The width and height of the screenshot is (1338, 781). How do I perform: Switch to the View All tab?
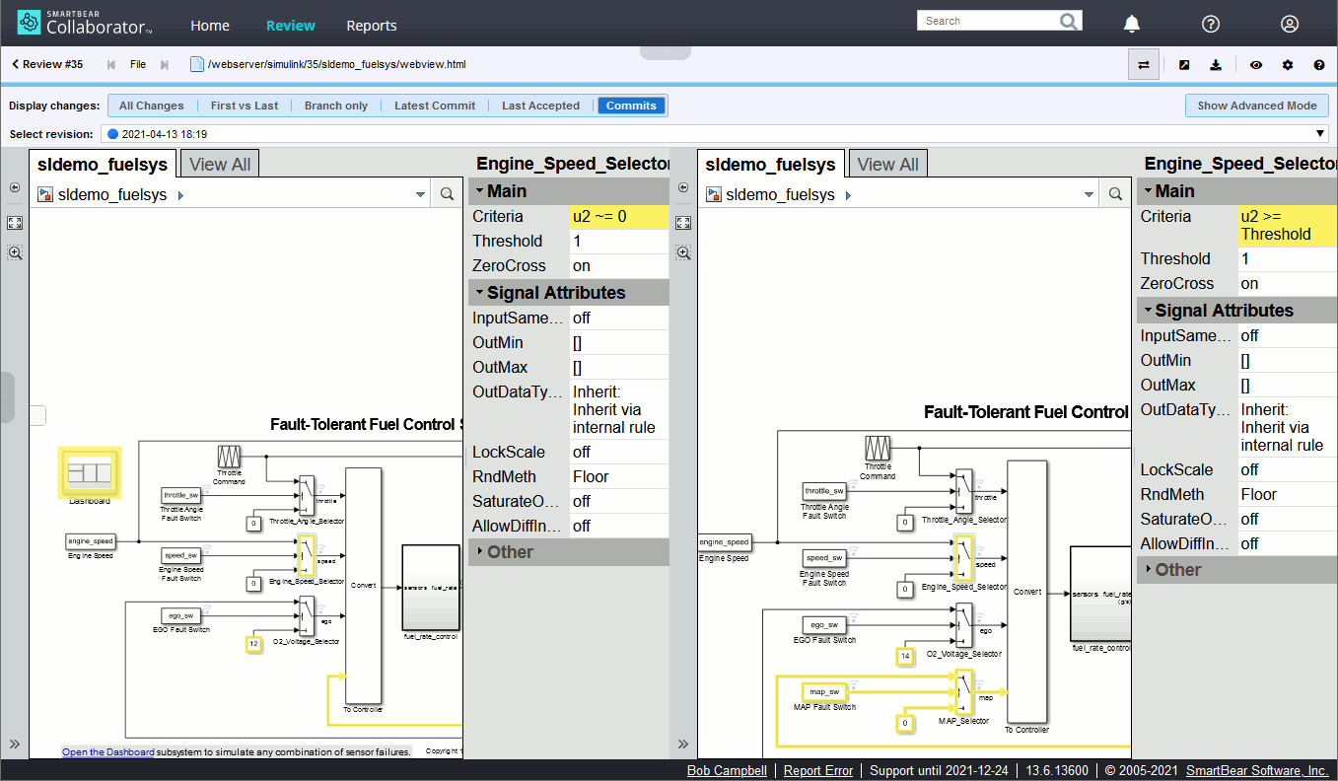coord(219,163)
